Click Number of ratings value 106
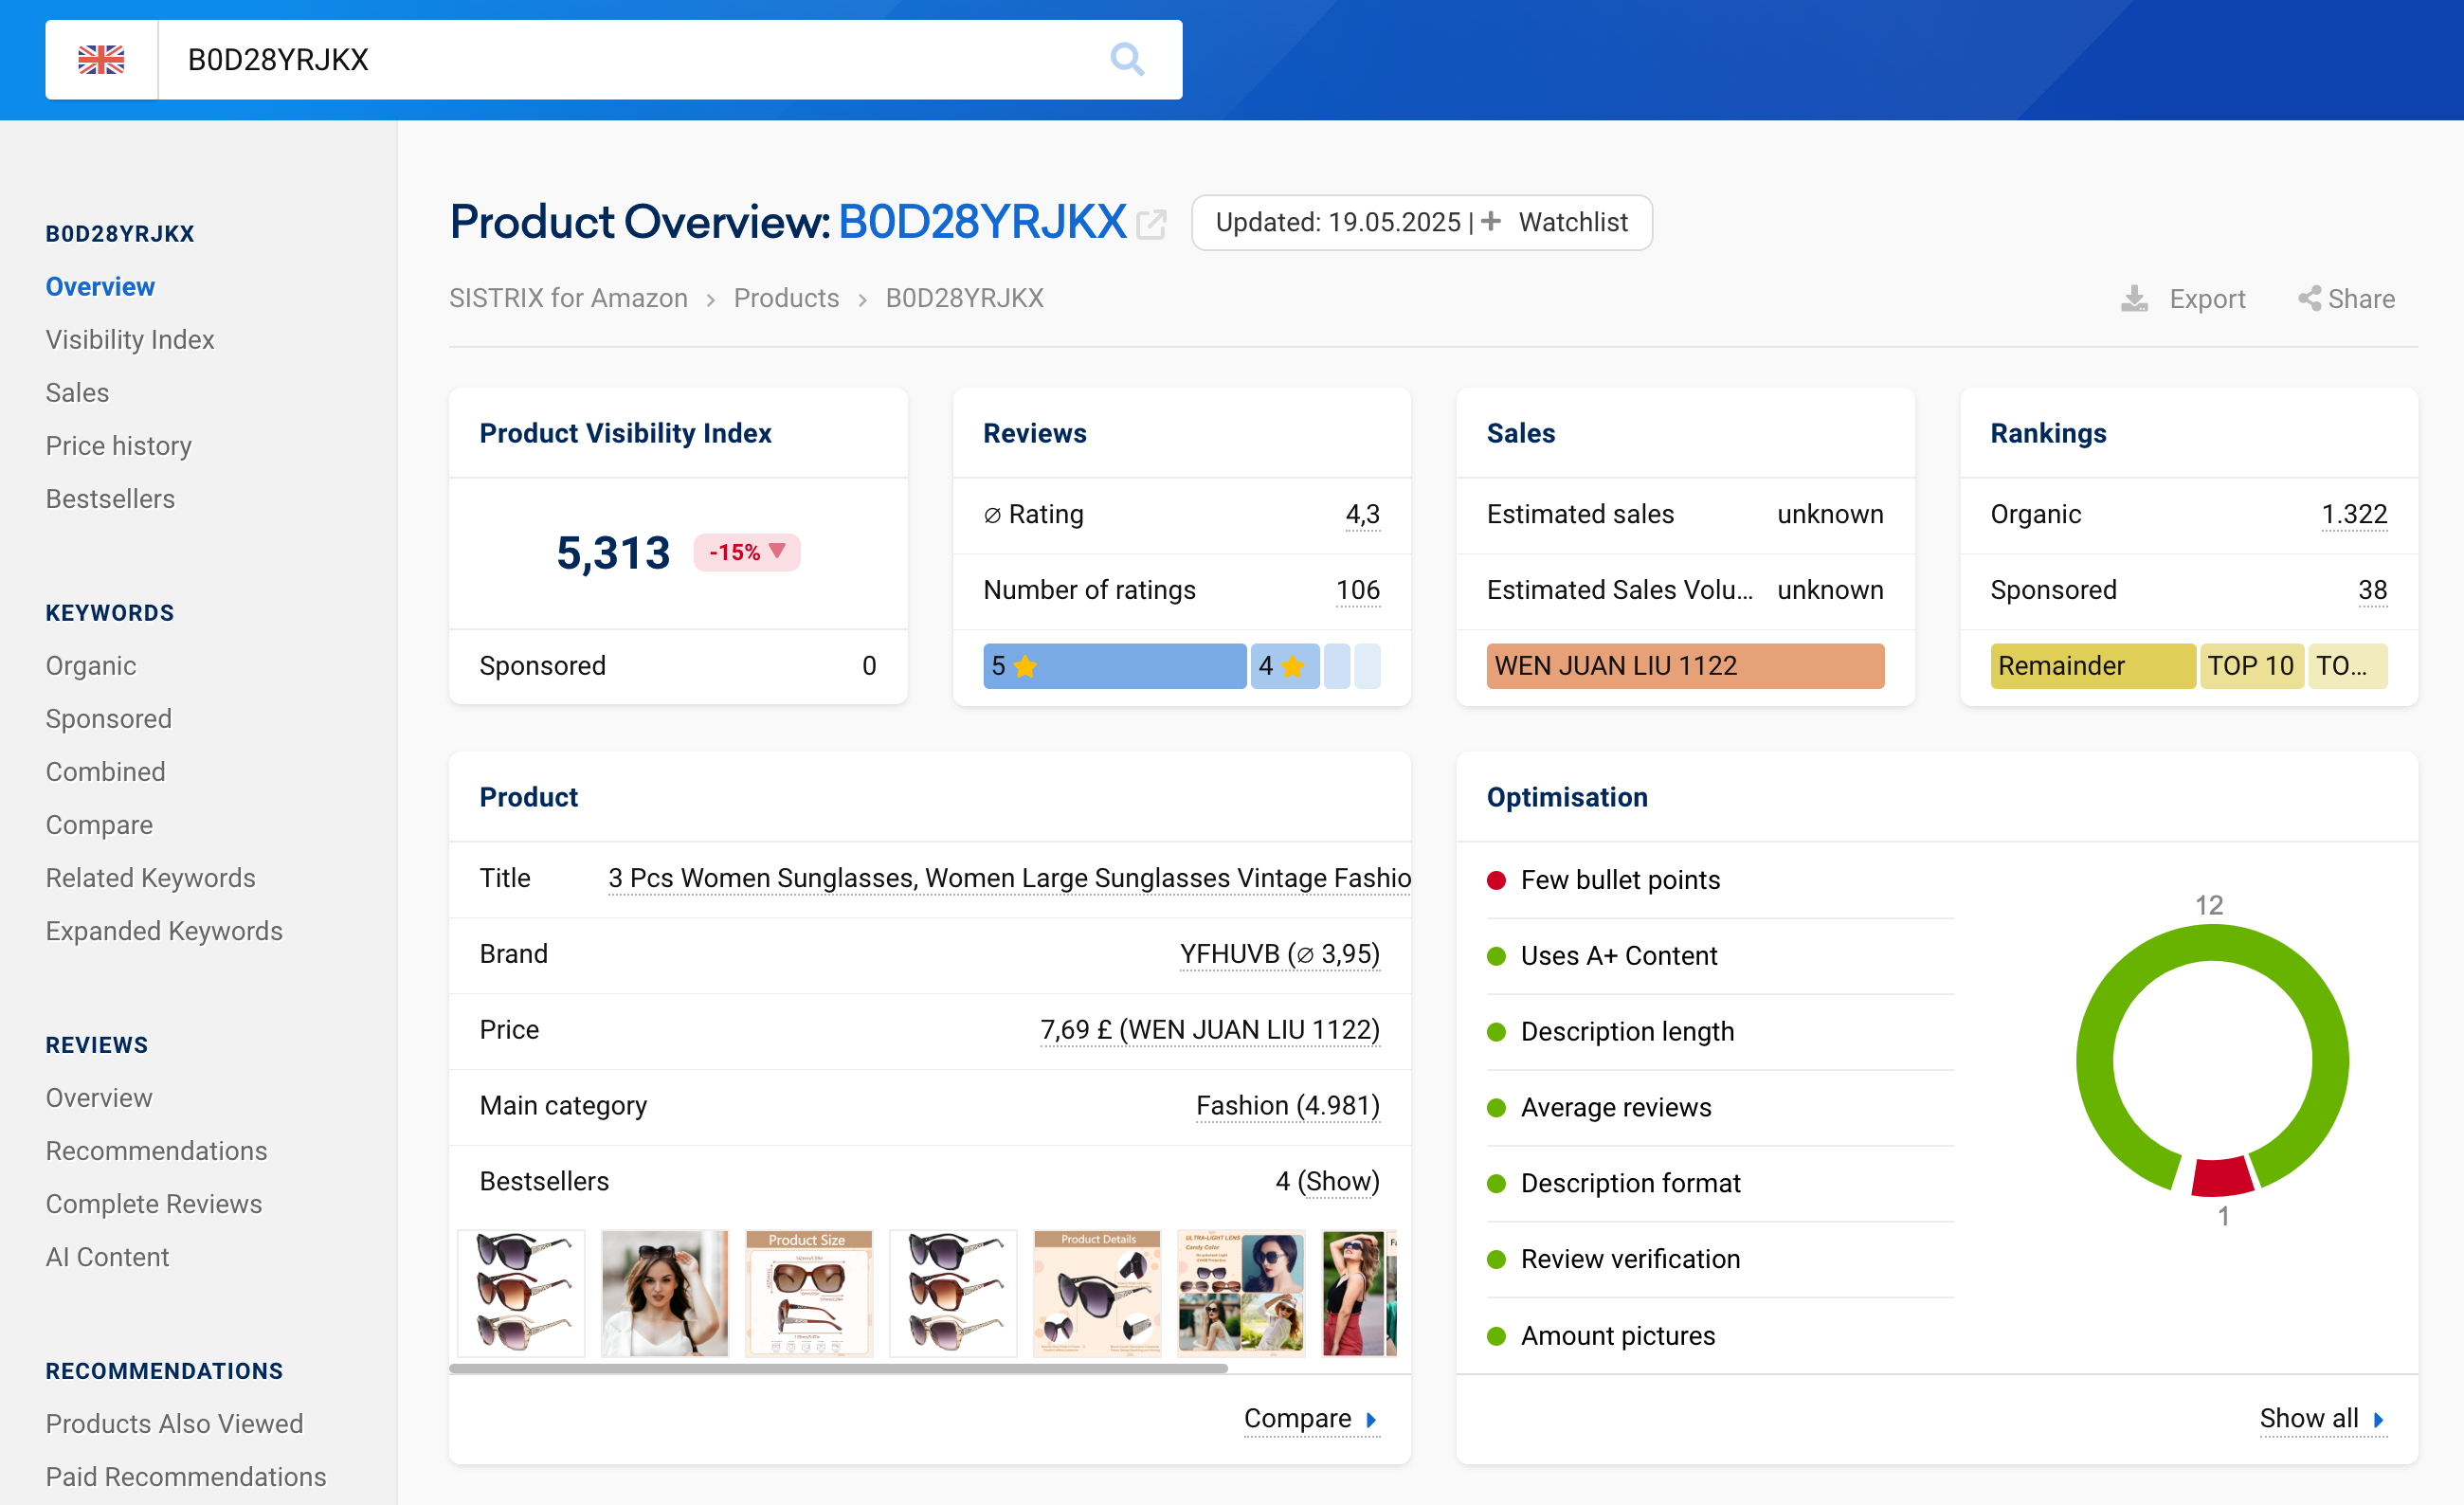 1357,590
